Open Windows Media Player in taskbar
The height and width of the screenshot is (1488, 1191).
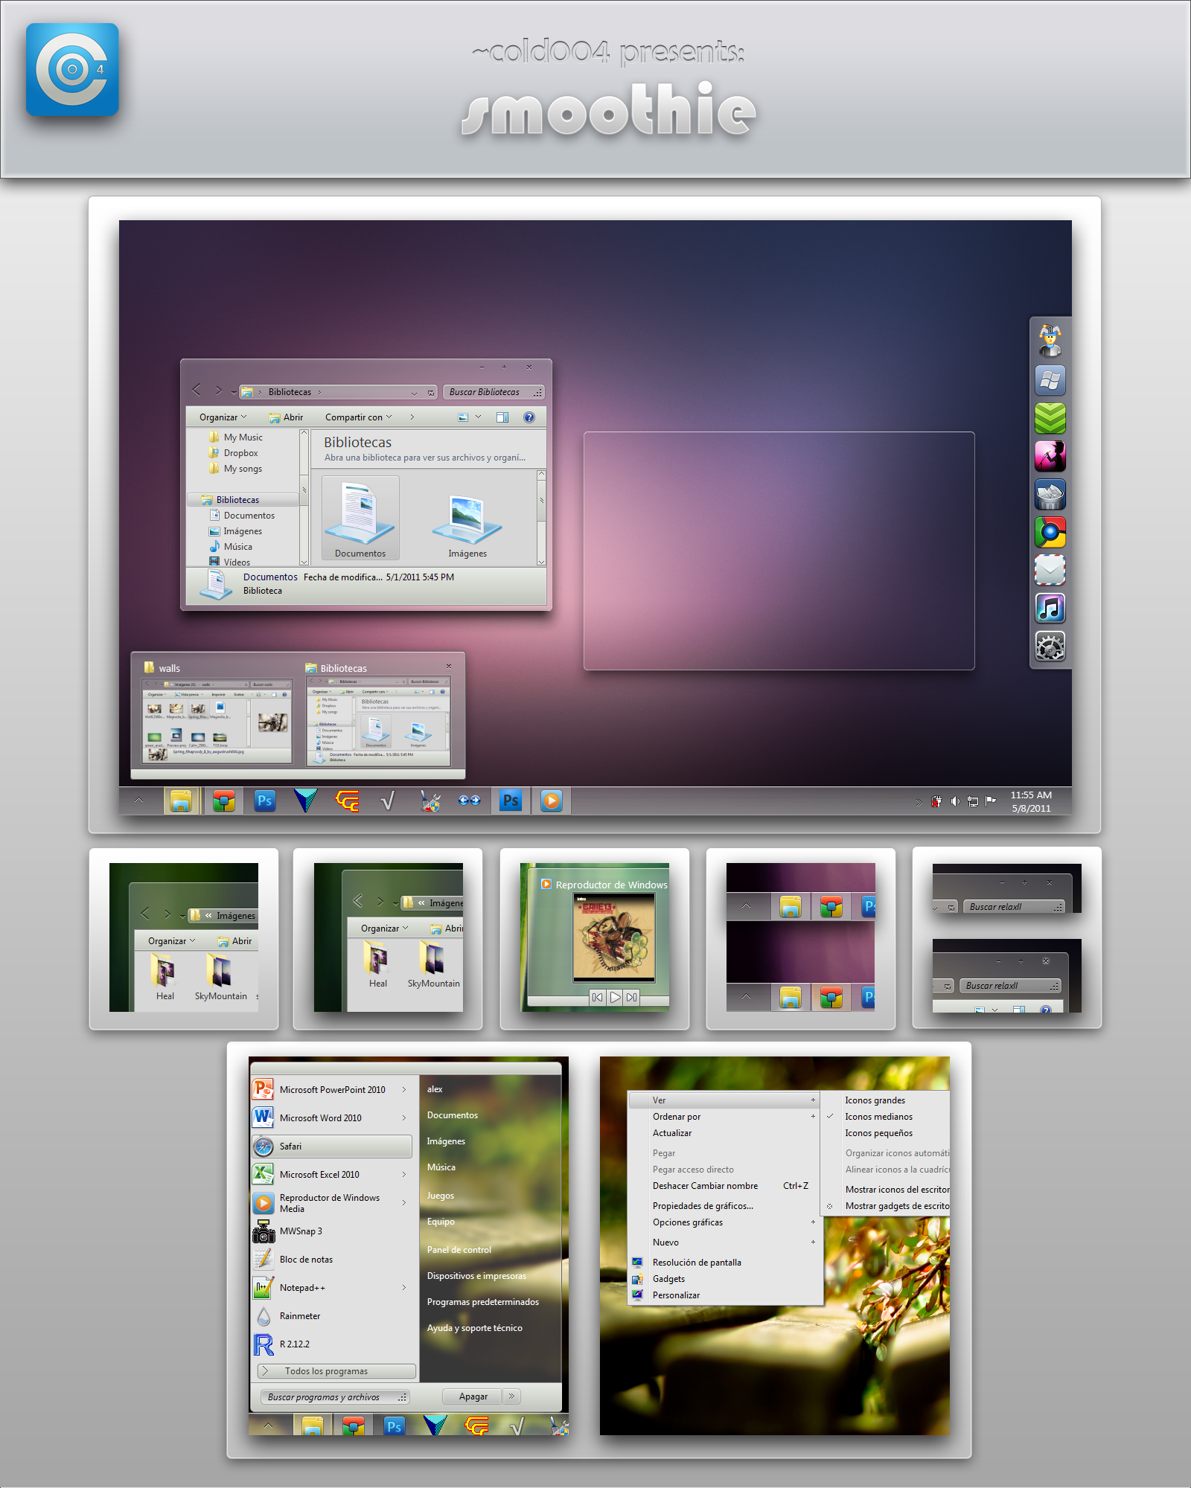(x=551, y=801)
